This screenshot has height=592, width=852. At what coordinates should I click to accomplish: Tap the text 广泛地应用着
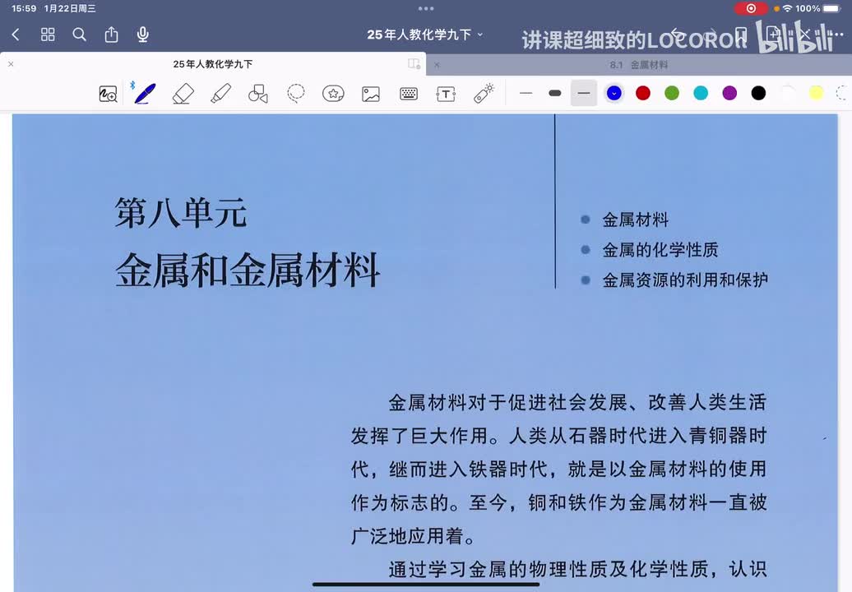tap(413, 537)
